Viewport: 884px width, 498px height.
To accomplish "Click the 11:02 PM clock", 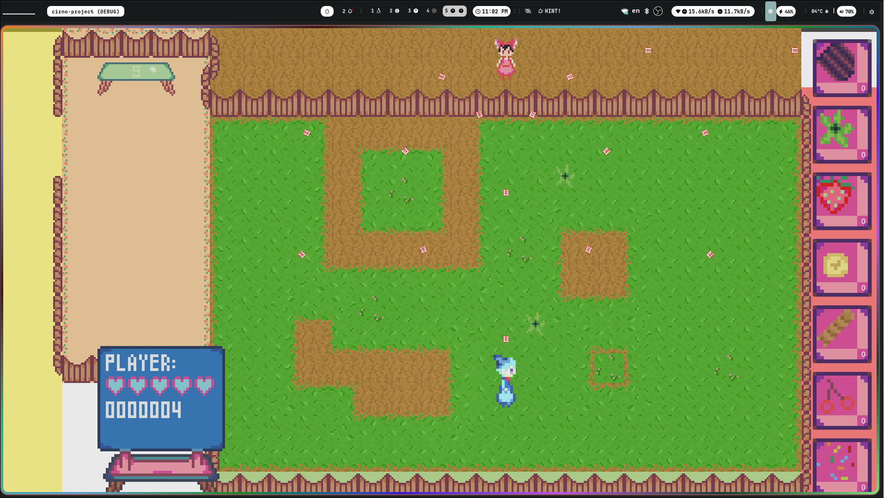I will tap(492, 11).
